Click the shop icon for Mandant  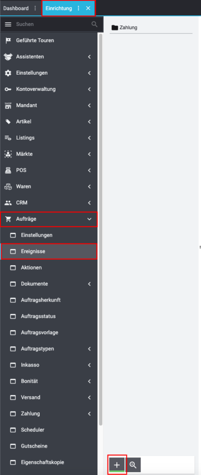(x=8, y=105)
